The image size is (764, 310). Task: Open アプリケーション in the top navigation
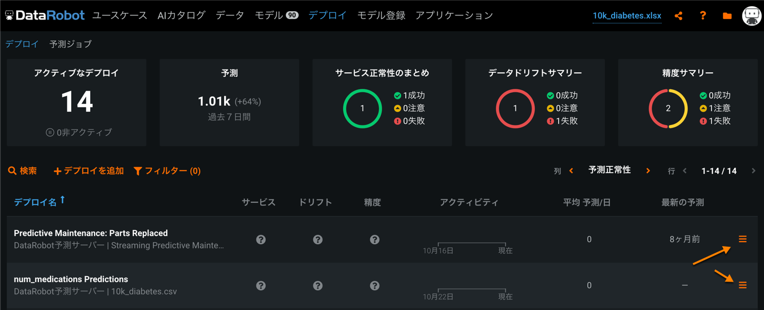click(x=454, y=16)
